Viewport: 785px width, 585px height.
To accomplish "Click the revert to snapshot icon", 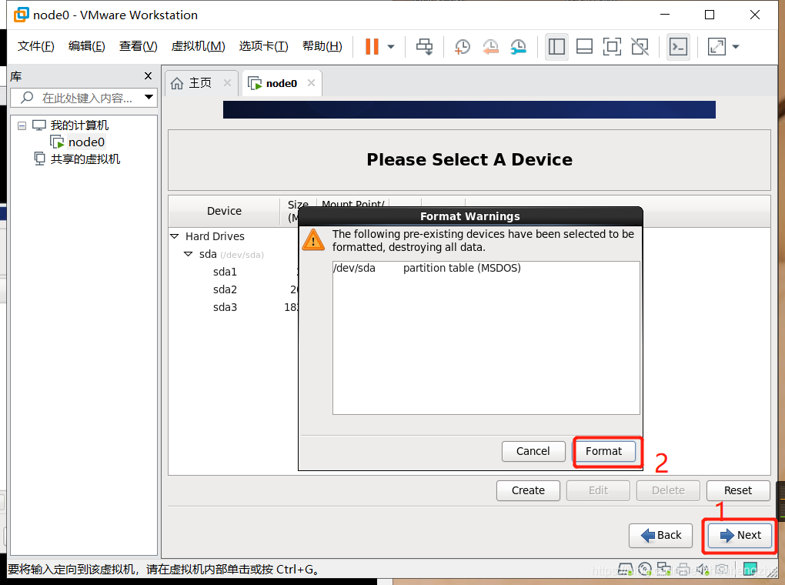I will click(490, 47).
